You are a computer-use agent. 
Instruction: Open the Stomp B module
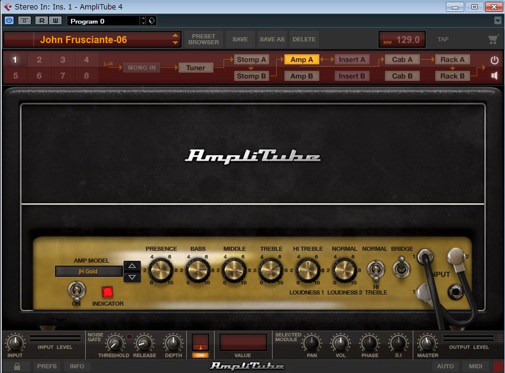point(251,76)
